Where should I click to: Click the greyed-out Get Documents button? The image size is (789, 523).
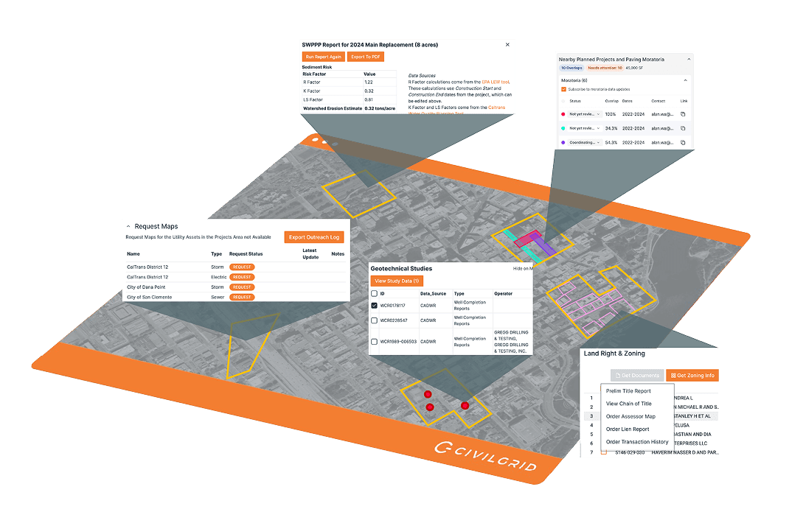(637, 375)
